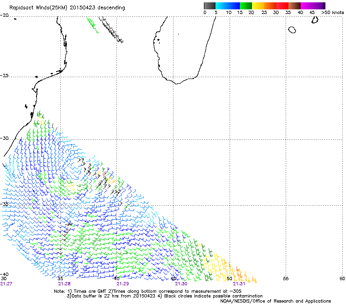Screen dimensions: 346x304
Task: Click the '>50 knots' legend label
Action: click(332, 13)
